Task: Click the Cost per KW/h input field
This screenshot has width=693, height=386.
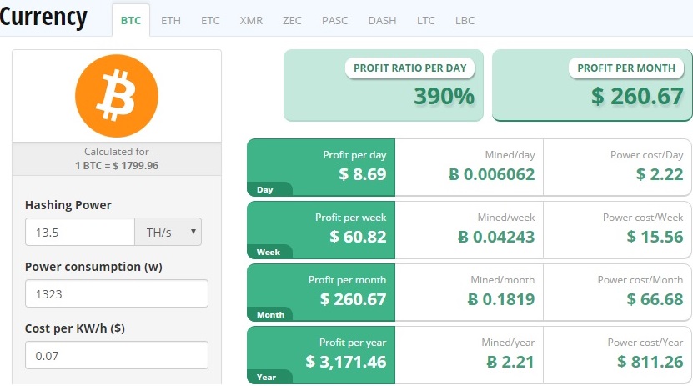Action: [116, 355]
